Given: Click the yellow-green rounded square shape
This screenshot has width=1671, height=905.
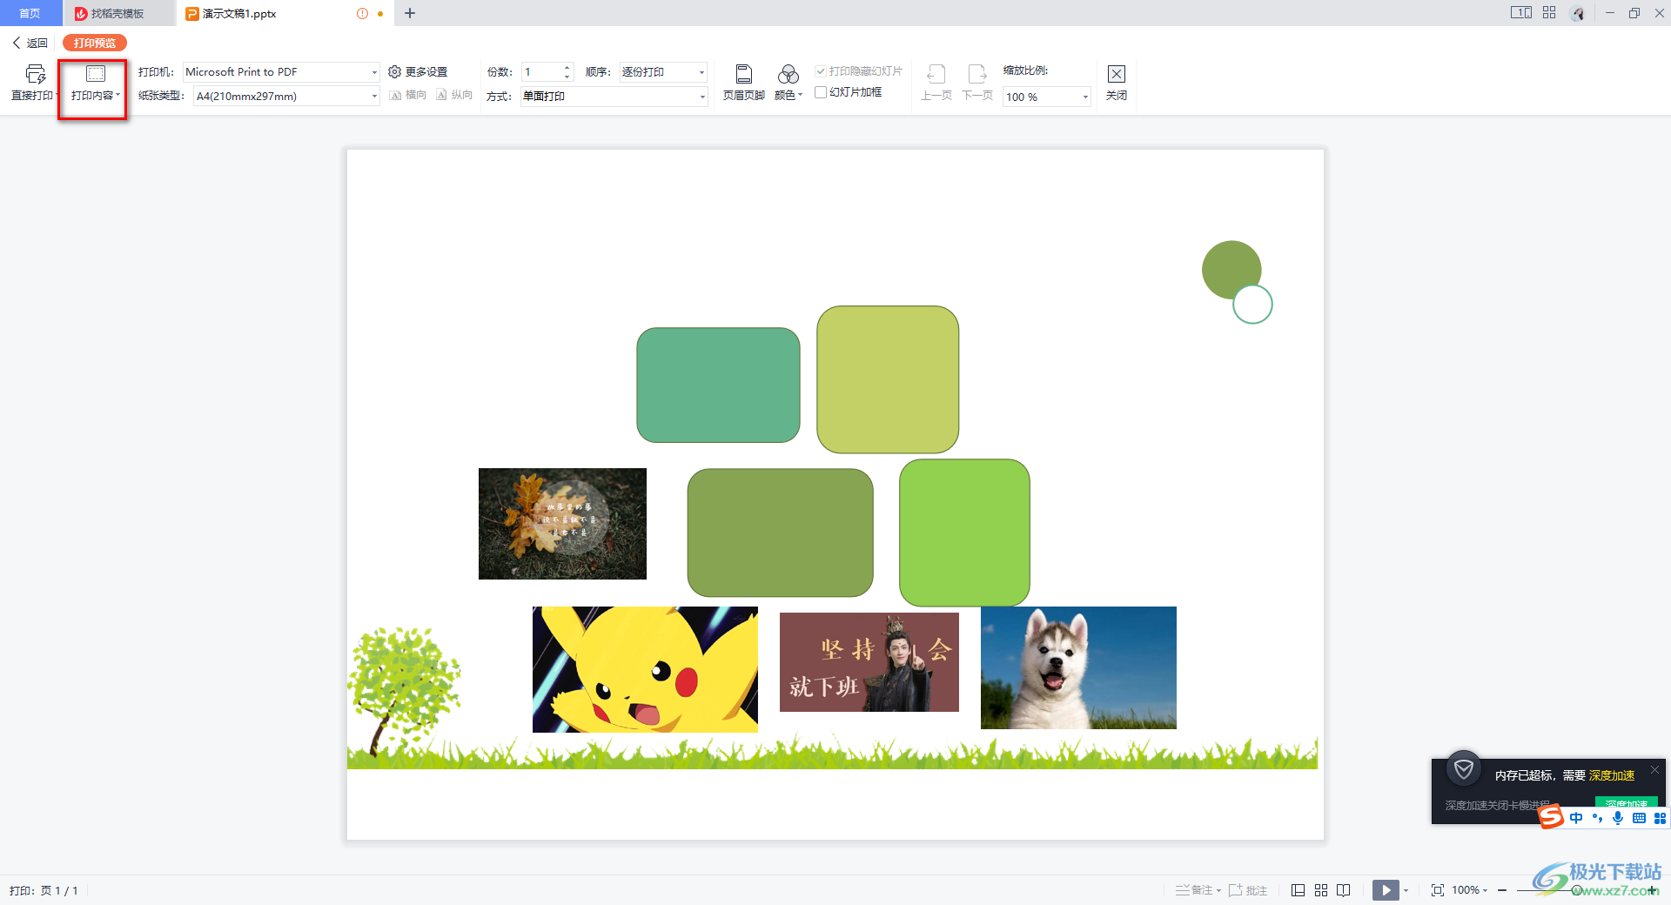Looking at the screenshot, I should point(888,379).
